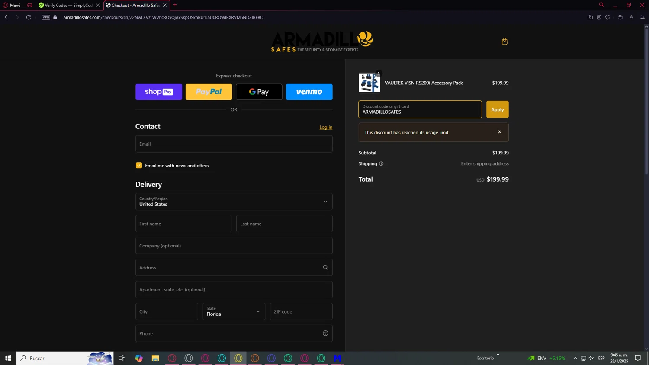Image resolution: width=649 pixels, height=365 pixels.
Task: Open Windows Start menu
Action: coord(8,358)
